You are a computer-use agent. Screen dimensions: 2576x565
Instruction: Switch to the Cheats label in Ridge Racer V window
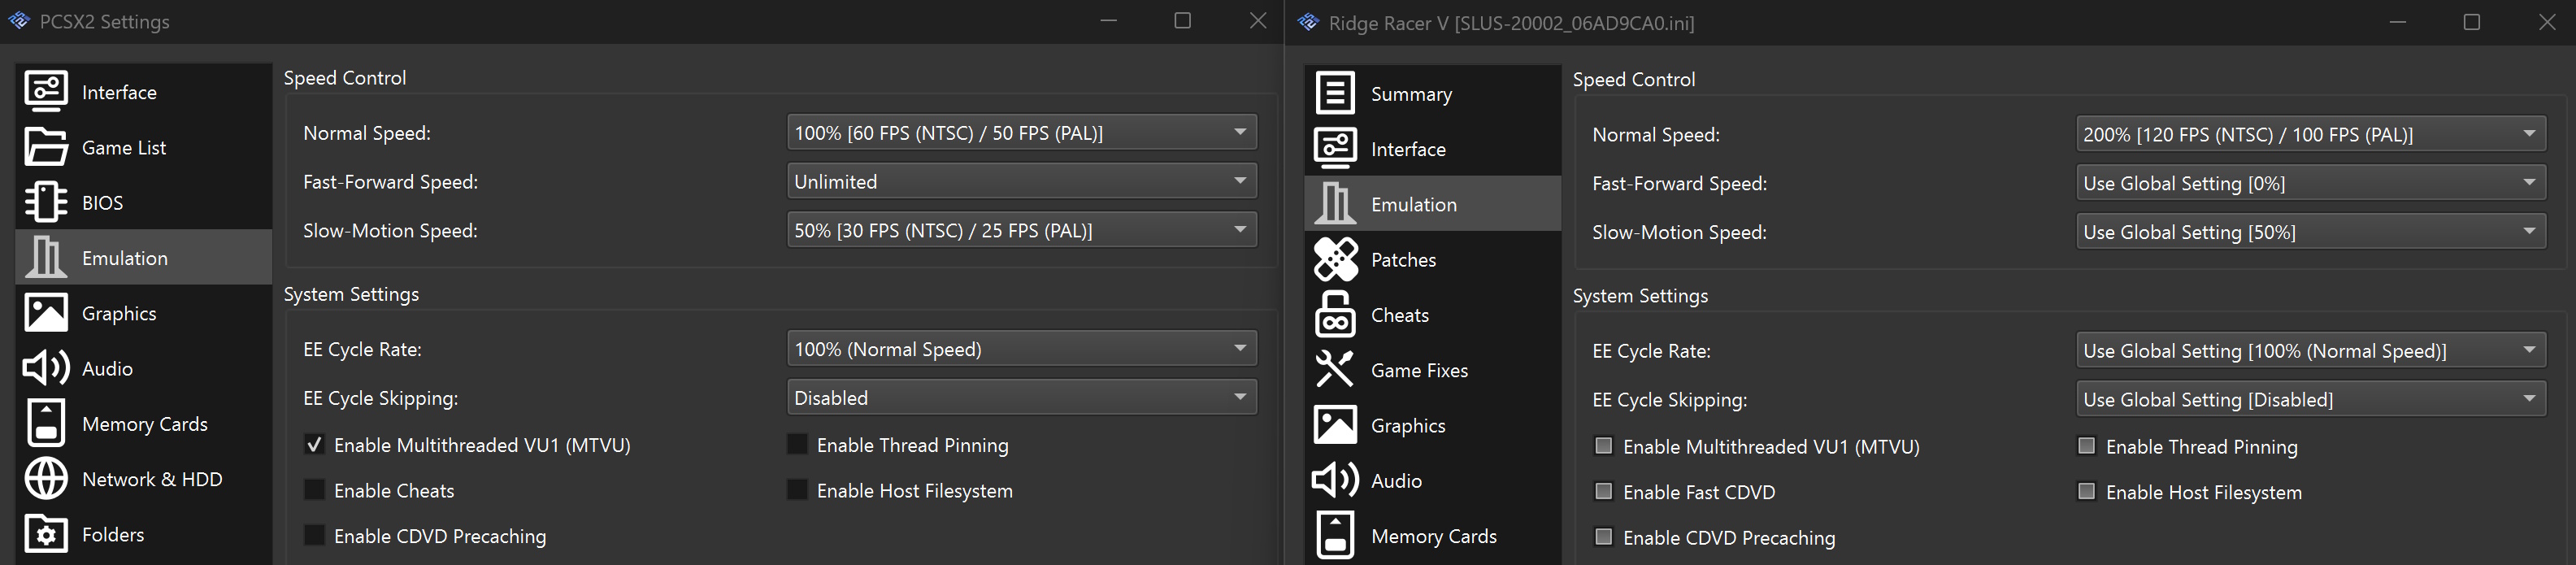(1400, 315)
